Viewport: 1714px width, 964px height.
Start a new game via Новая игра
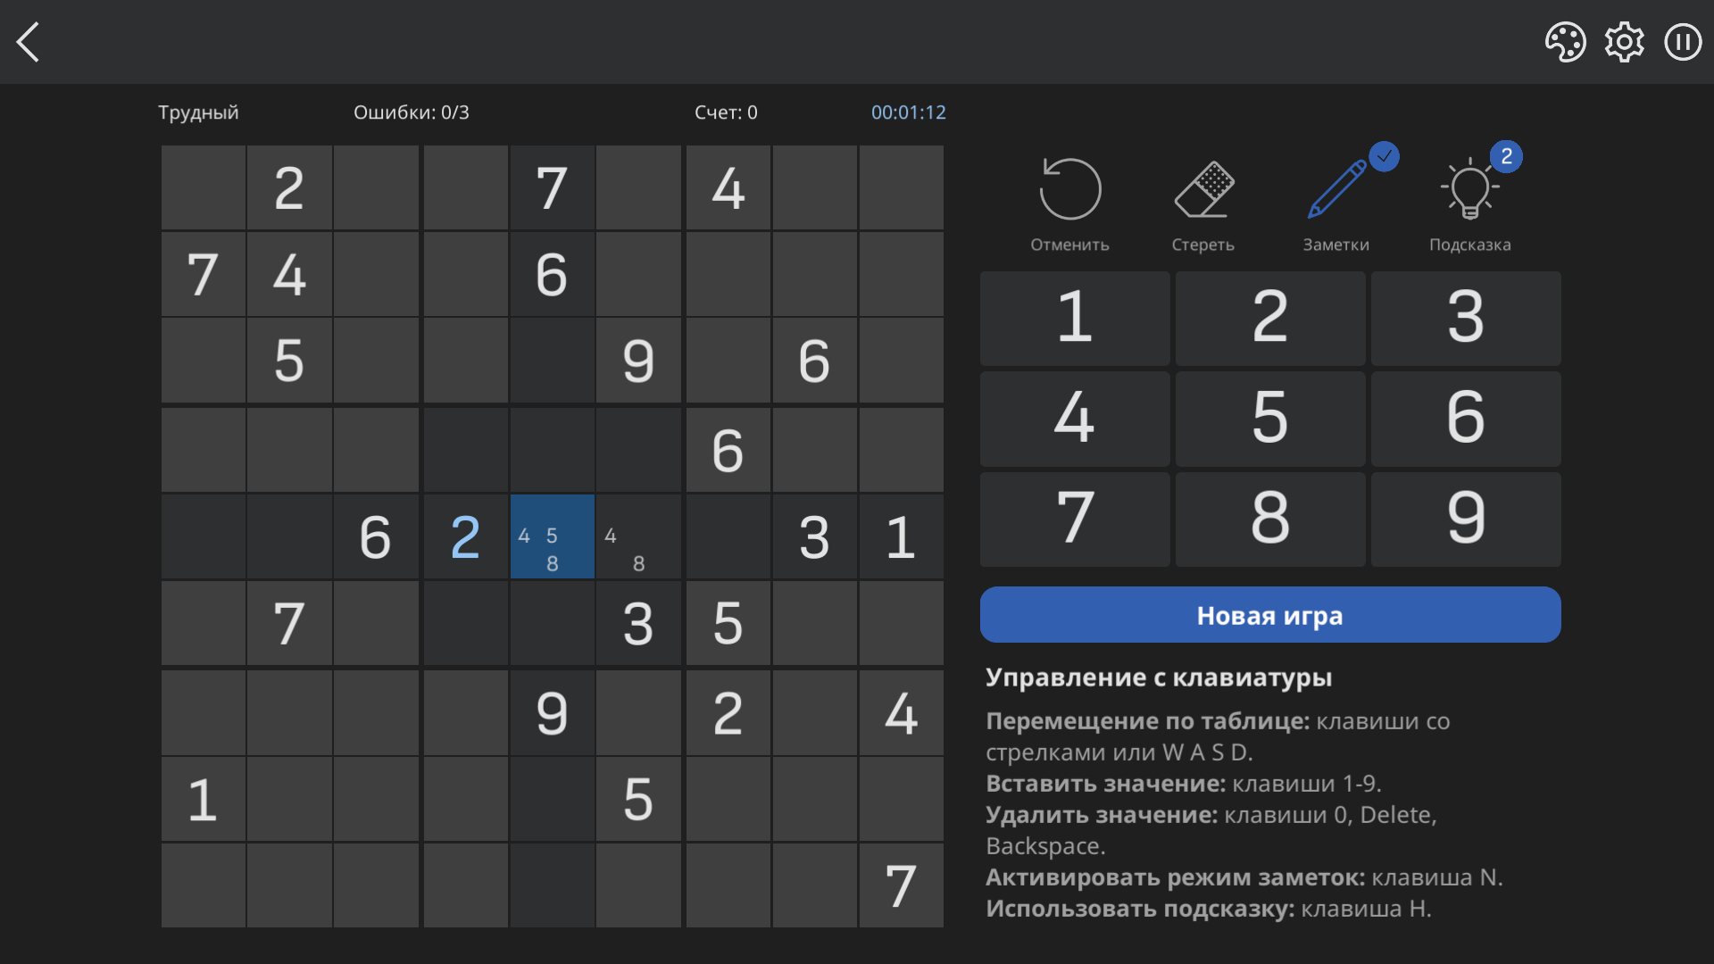click(1269, 615)
